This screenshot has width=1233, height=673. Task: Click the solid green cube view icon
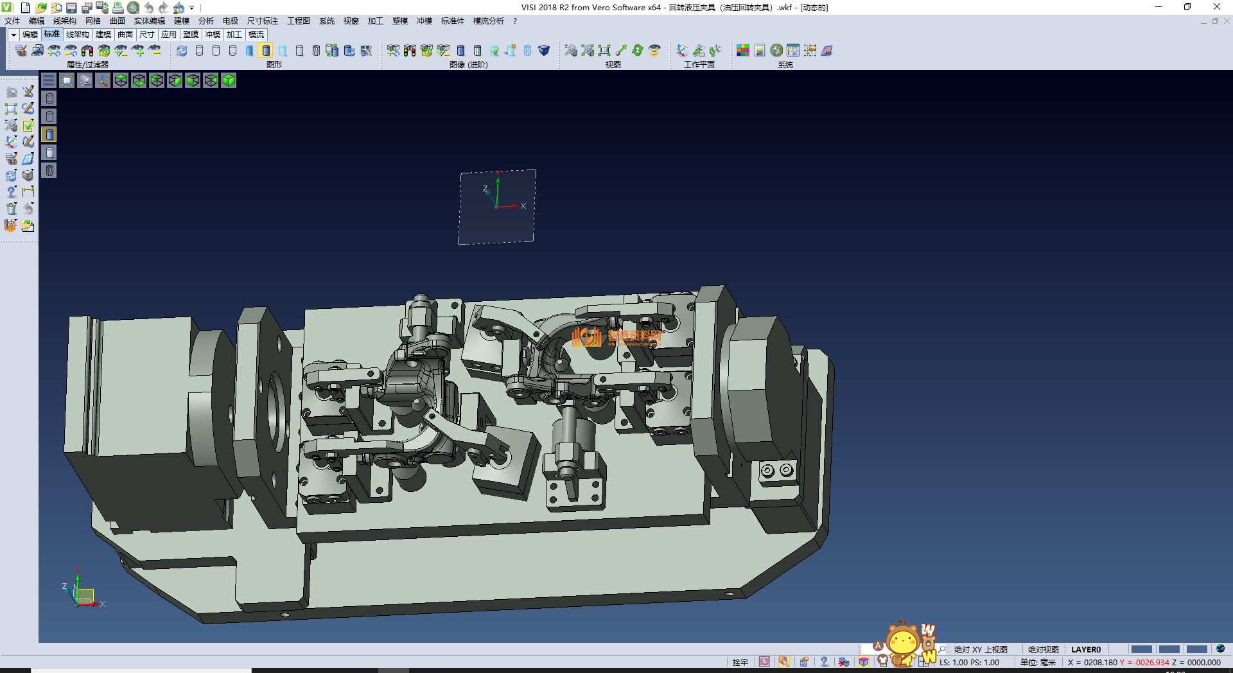pos(229,80)
